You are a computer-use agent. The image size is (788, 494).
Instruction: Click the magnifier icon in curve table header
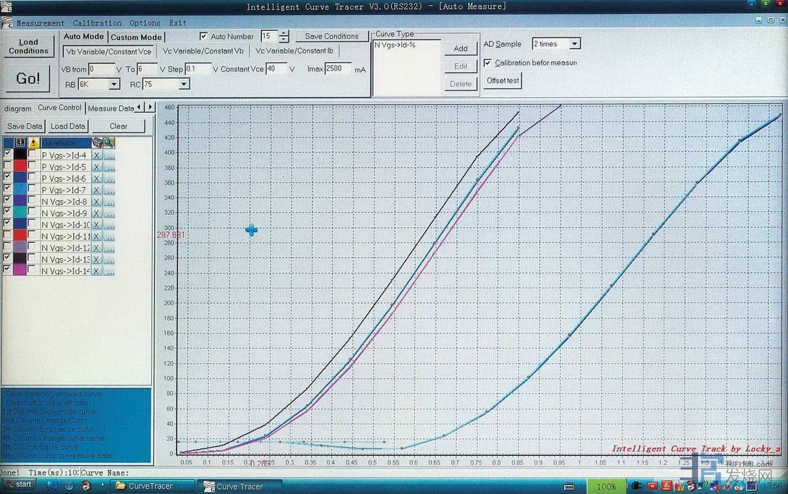(109, 143)
